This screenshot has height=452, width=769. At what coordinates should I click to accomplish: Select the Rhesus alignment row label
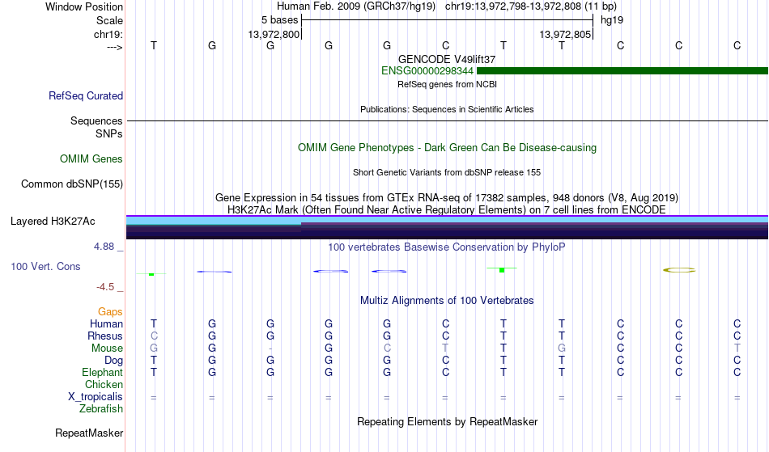click(105, 336)
